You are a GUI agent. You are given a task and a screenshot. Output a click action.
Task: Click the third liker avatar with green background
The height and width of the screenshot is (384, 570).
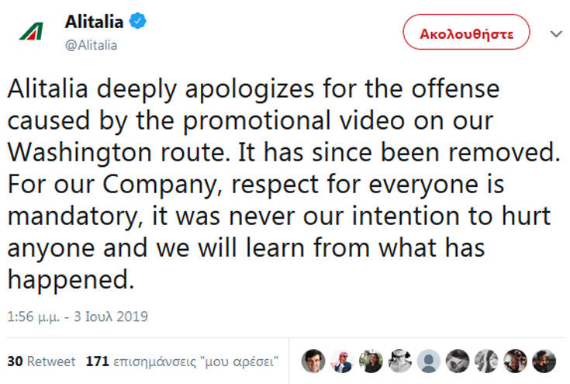(x=371, y=361)
